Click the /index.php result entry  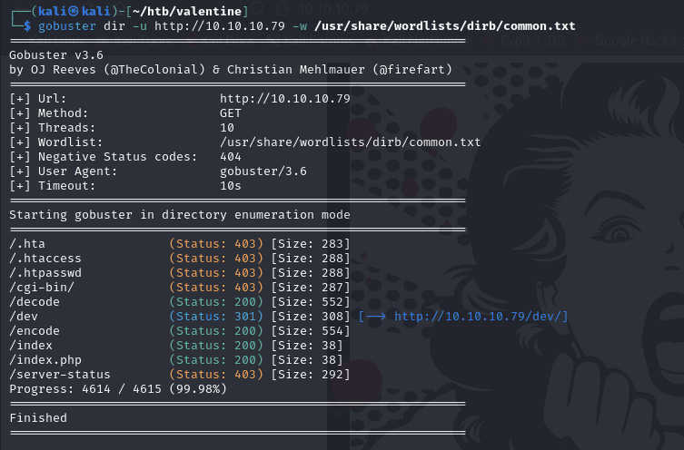click(x=45, y=359)
